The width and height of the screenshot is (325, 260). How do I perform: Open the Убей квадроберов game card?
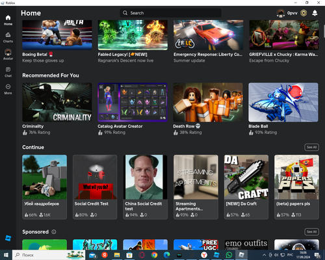pyautogui.click(x=44, y=187)
